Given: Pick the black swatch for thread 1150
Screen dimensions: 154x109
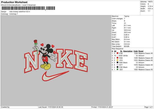Looking at the screenshot, I should pos(117,67).
